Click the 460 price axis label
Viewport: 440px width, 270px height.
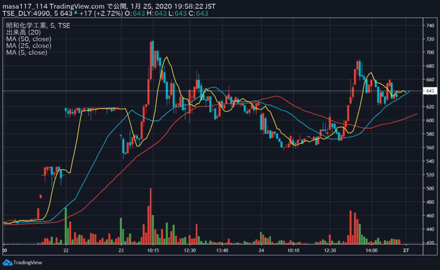430,215
